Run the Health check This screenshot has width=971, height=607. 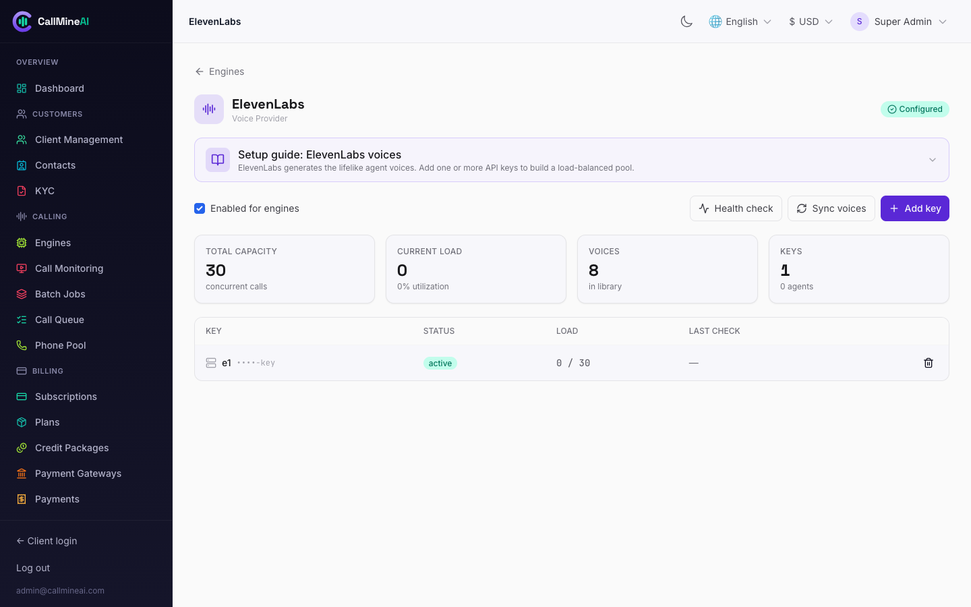(x=736, y=208)
